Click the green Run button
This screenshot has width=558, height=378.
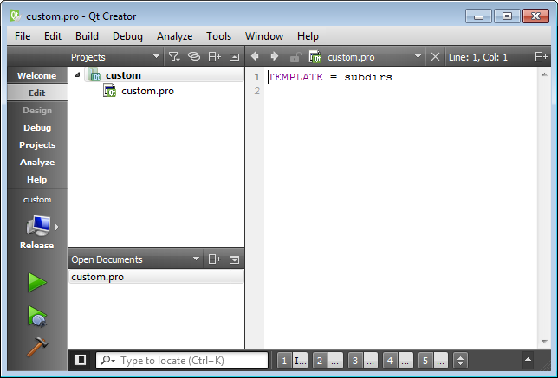(37, 283)
